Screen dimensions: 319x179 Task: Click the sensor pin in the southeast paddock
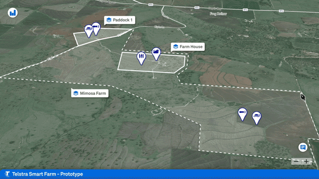[242, 114]
